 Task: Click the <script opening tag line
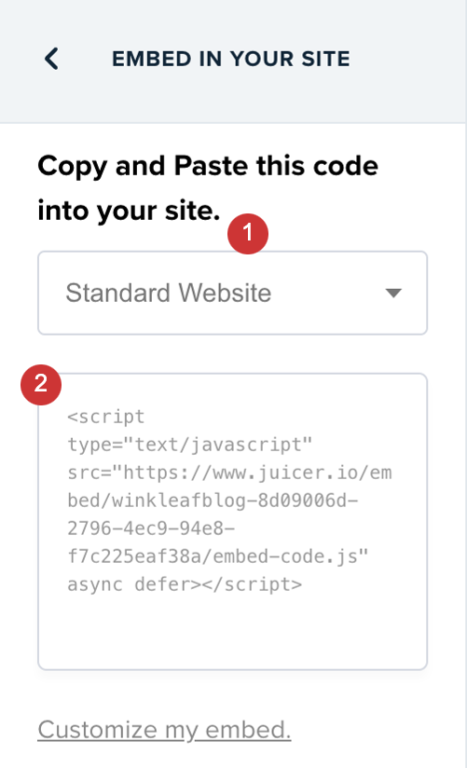(106, 417)
